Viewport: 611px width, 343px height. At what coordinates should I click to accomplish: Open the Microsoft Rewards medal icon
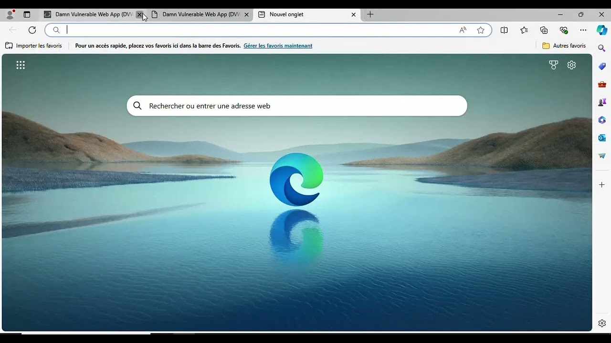pos(554,65)
